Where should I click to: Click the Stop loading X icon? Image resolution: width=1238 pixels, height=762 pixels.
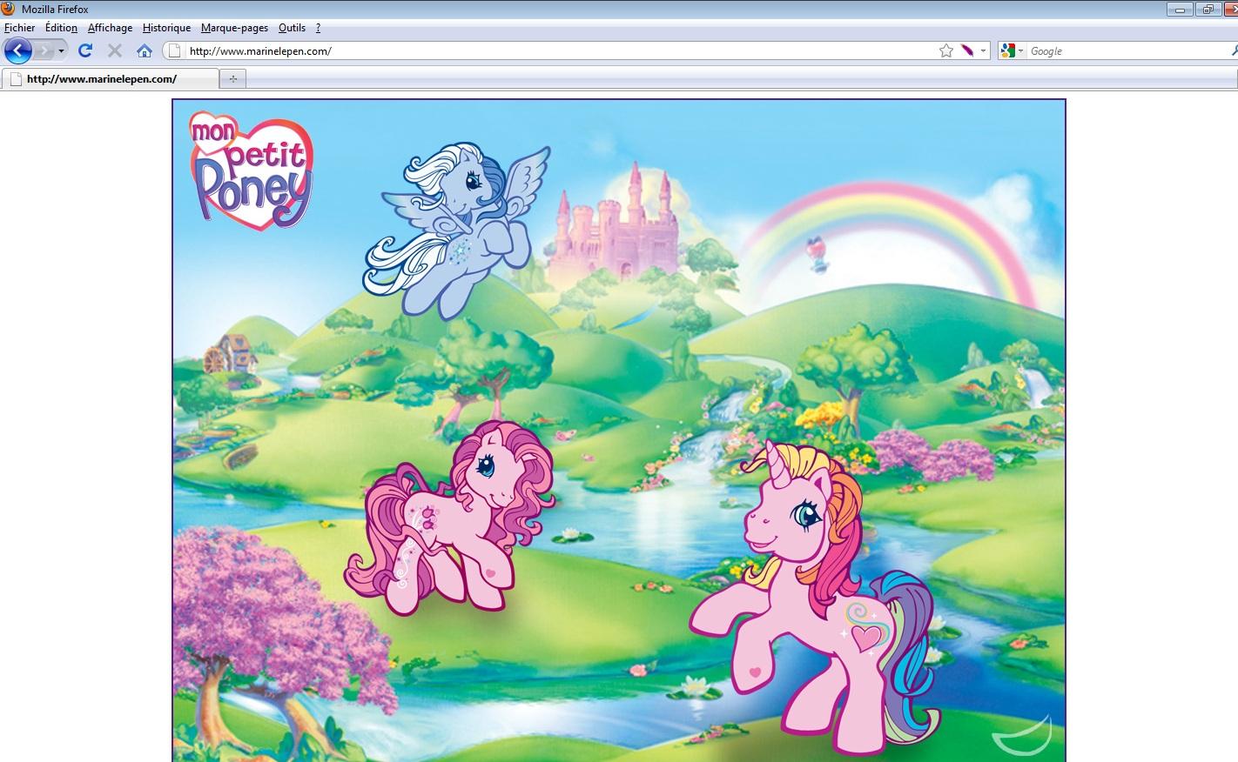coord(115,50)
